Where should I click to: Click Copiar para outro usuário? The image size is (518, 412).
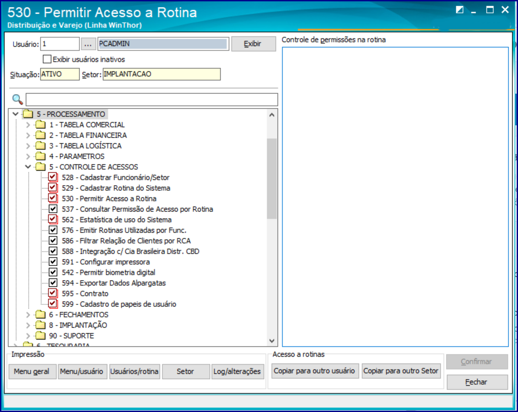click(x=315, y=371)
